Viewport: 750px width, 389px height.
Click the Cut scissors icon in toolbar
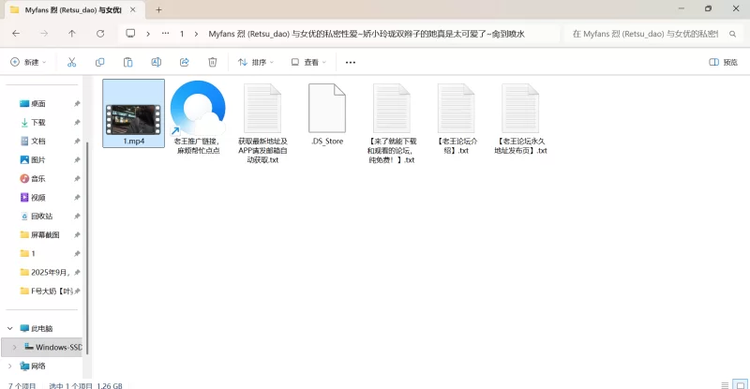click(71, 62)
